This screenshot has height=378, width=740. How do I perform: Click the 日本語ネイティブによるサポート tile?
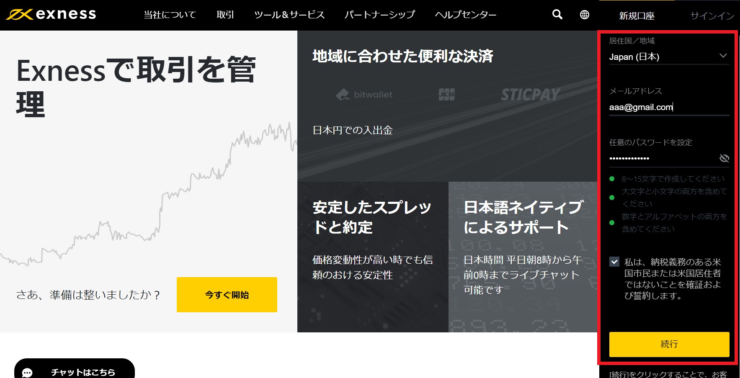coord(523,257)
